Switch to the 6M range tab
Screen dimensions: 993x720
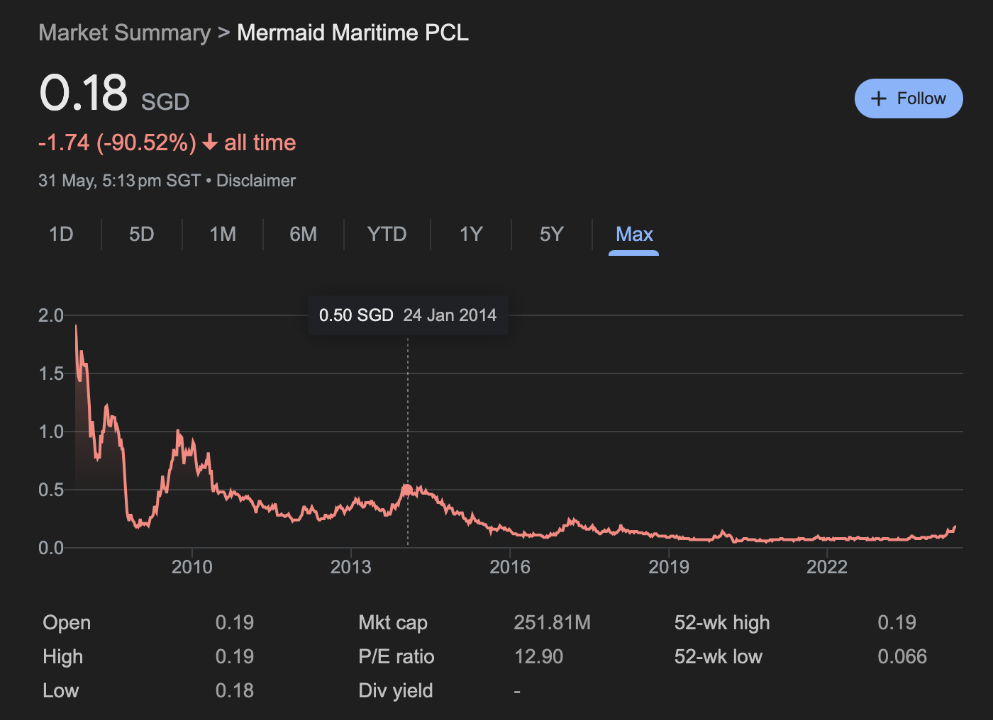click(304, 235)
